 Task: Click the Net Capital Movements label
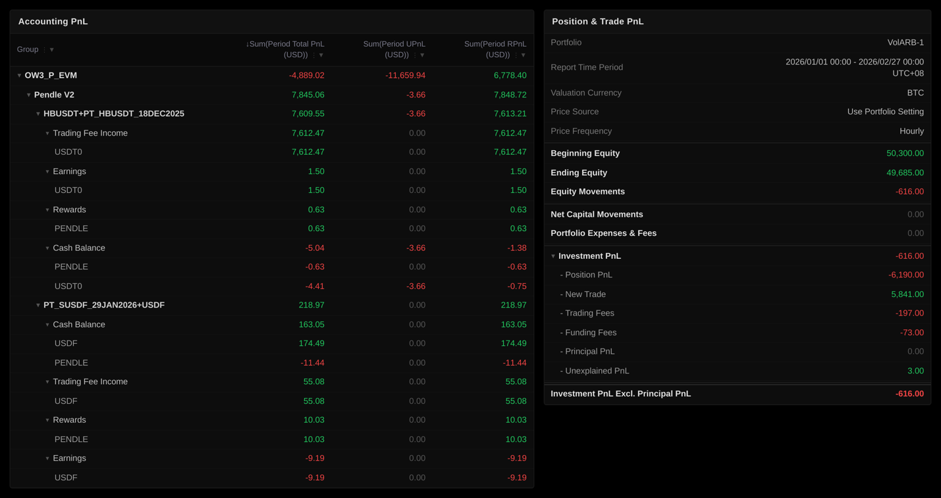(x=597, y=215)
